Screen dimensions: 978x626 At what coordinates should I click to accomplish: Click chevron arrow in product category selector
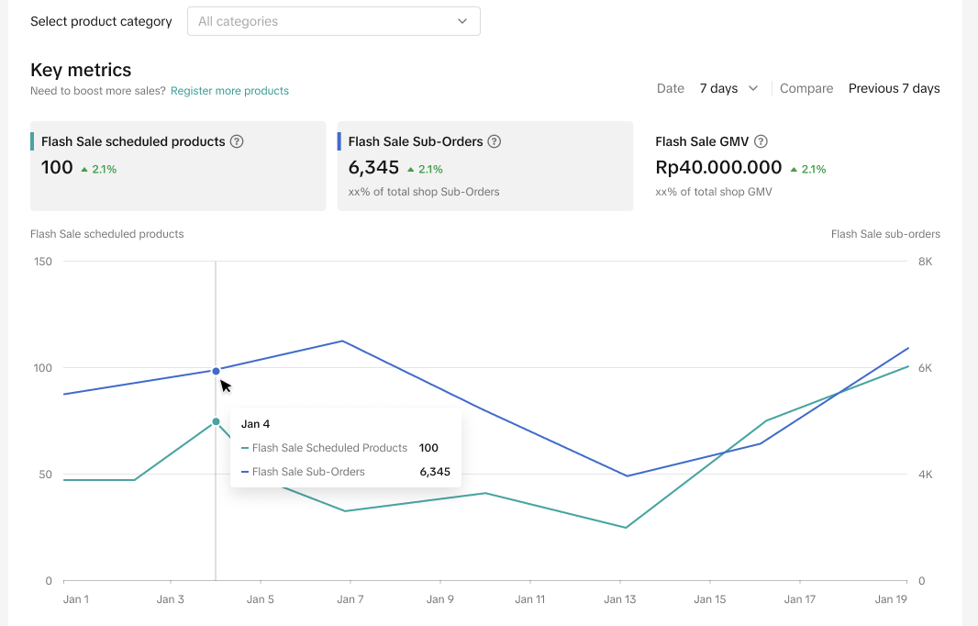(462, 21)
